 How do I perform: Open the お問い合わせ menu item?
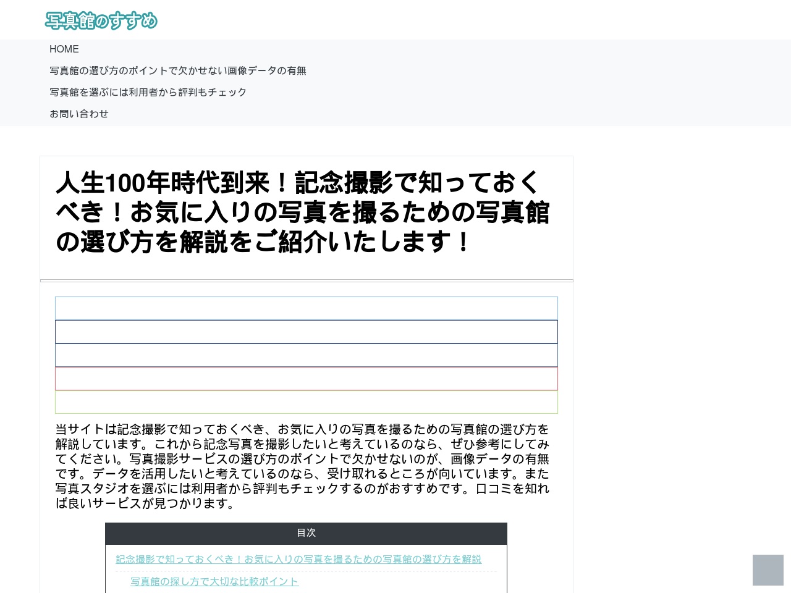coord(79,114)
